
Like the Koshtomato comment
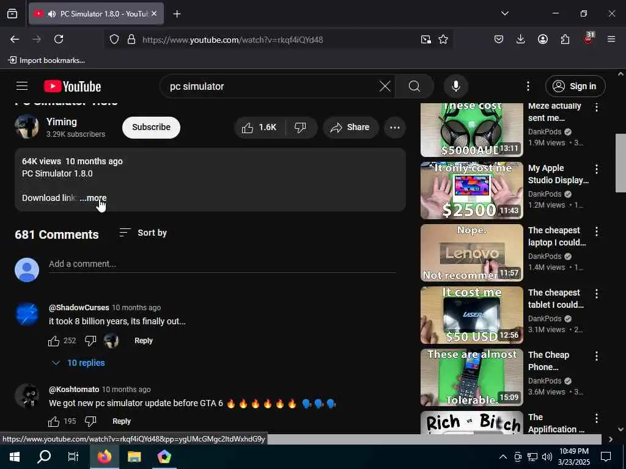click(x=54, y=421)
